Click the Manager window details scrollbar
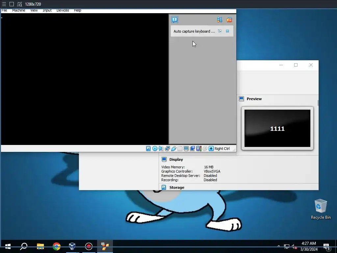 (318, 103)
